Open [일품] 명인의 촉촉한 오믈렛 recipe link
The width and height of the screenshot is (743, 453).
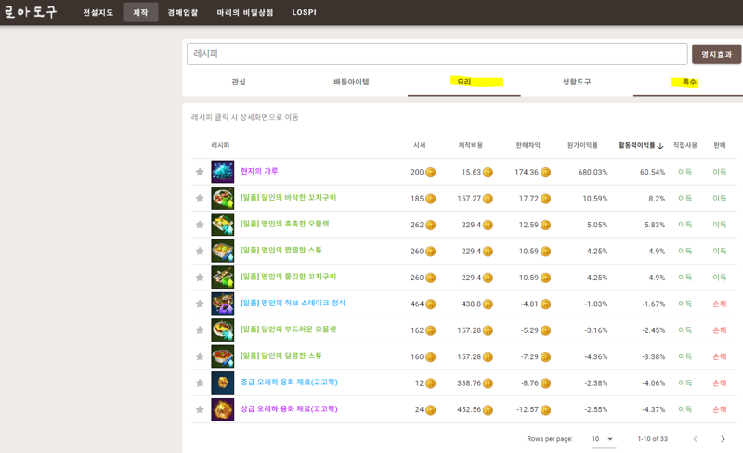pyautogui.click(x=285, y=224)
